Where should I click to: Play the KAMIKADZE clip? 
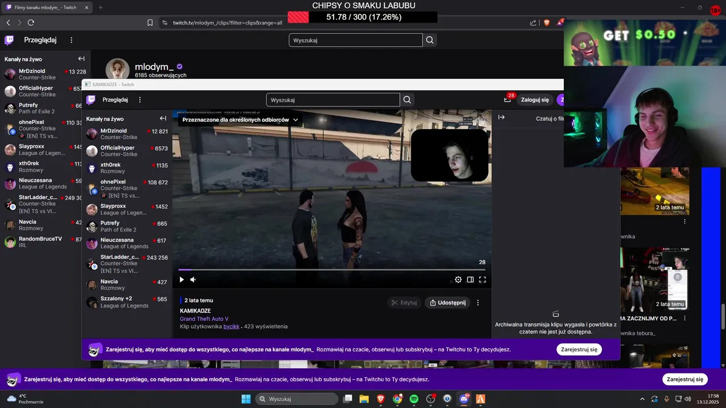(181, 279)
